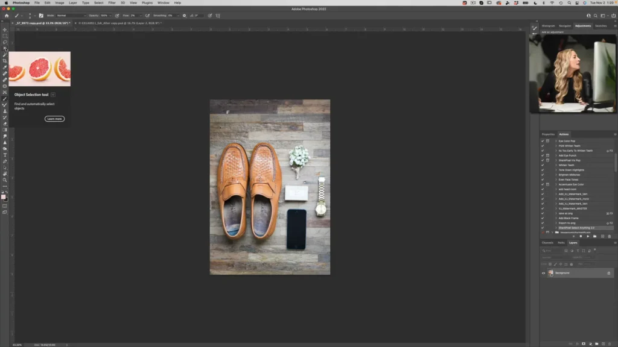
Task: Switch to the Properties tab
Action: 548,134
